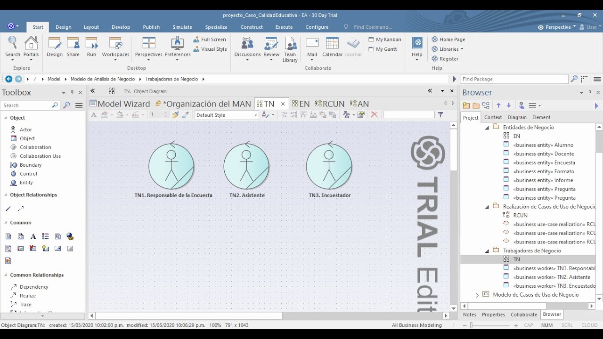
Task: Click Home Page in Help group
Action: [448, 40]
